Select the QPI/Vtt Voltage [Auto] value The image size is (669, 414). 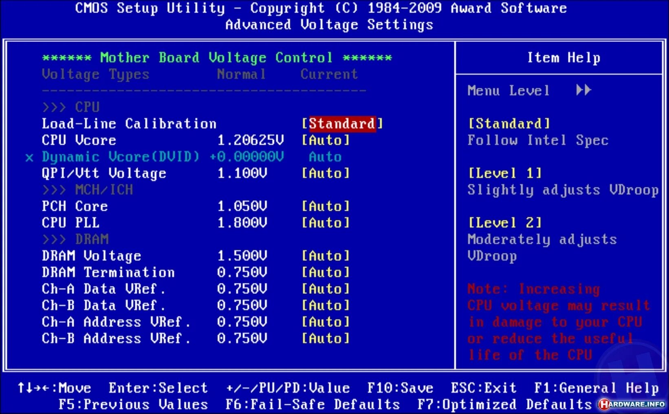tap(326, 173)
